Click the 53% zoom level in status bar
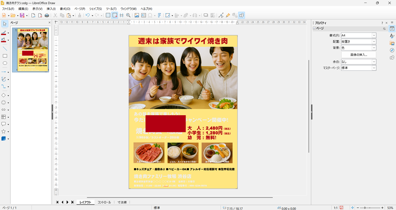This screenshot has width=396, height=210. [x=390, y=208]
